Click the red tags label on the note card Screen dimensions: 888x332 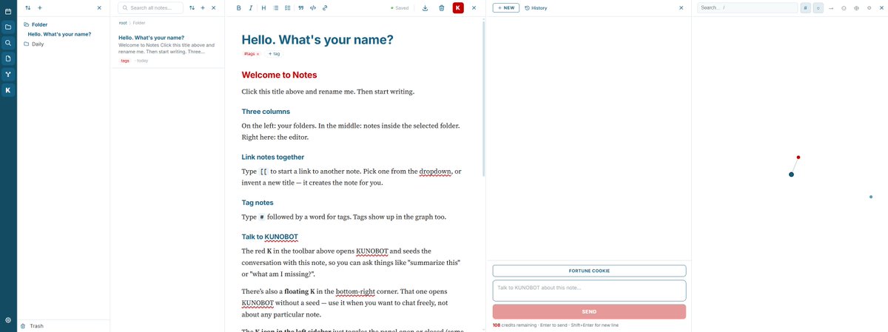click(x=124, y=61)
